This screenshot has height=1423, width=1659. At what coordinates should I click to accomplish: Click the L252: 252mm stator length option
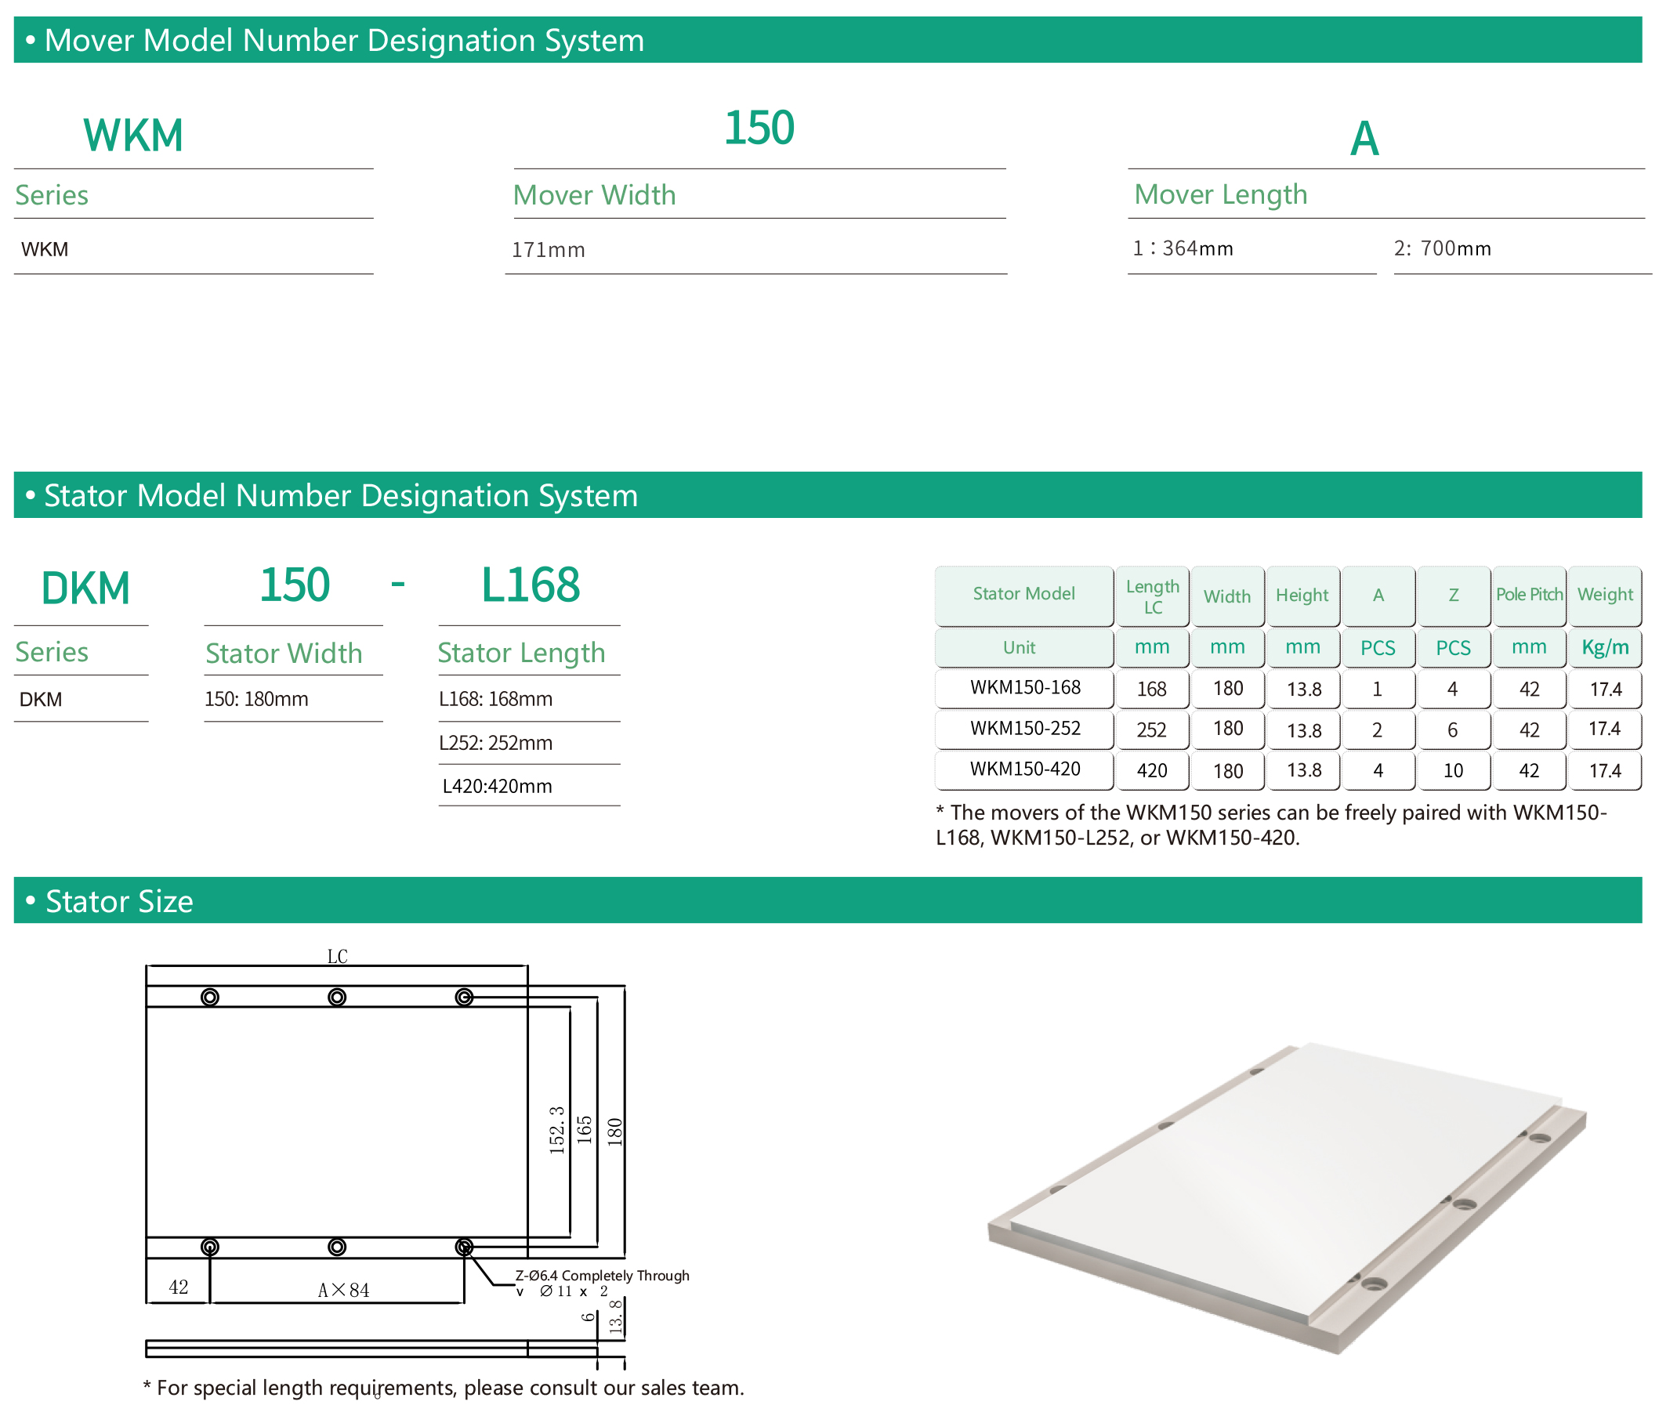[495, 743]
